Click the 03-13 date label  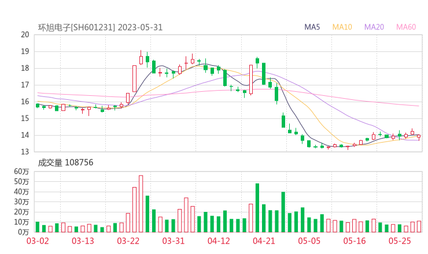tap(83, 241)
